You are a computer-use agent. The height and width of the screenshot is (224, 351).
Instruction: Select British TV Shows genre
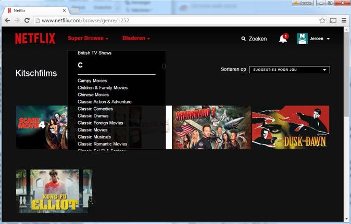coord(94,52)
